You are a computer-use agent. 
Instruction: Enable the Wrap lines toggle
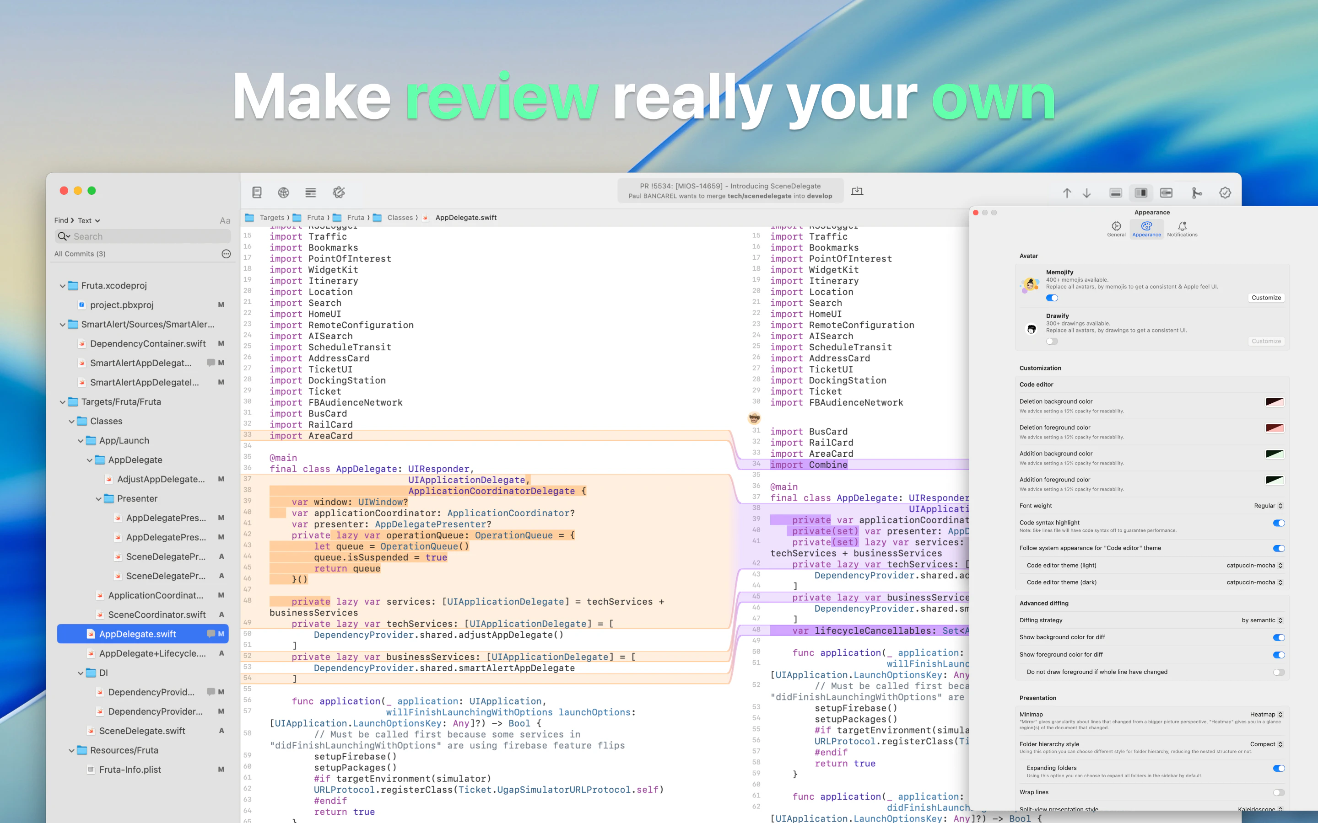[x=1278, y=792]
